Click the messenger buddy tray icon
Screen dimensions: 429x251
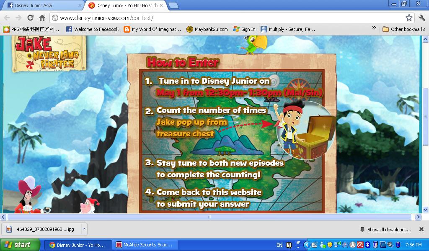(x=323, y=245)
